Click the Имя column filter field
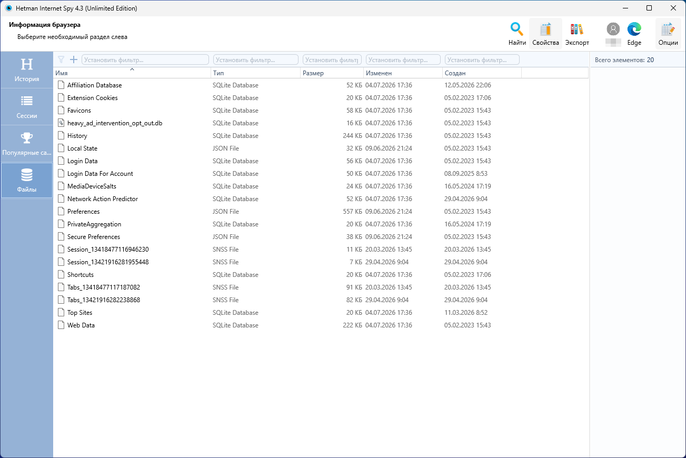Screen dimensions: 686x458 [x=145, y=60]
